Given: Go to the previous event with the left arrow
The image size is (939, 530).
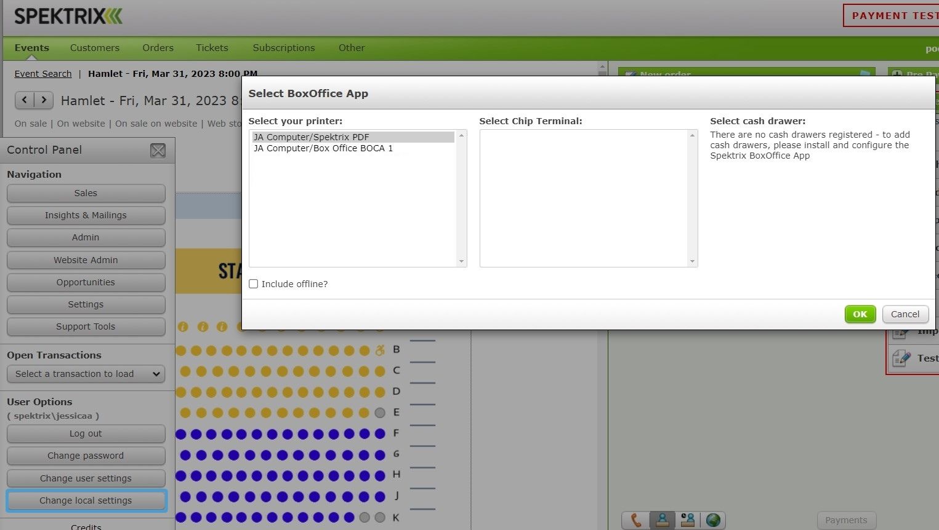Looking at the screenshot, I should [x=25, y=100].
